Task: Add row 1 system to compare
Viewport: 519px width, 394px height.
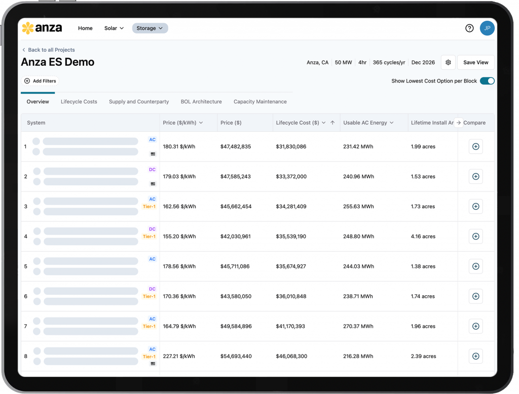Action: [x=475, y=147]
